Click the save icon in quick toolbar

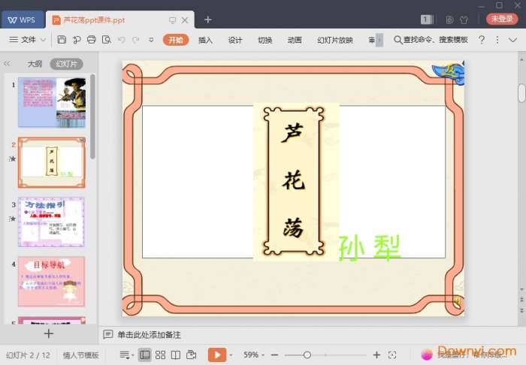coord(62,40)
